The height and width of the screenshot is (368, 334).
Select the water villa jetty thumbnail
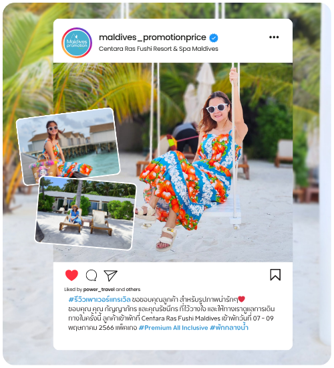tap(68, 146)
